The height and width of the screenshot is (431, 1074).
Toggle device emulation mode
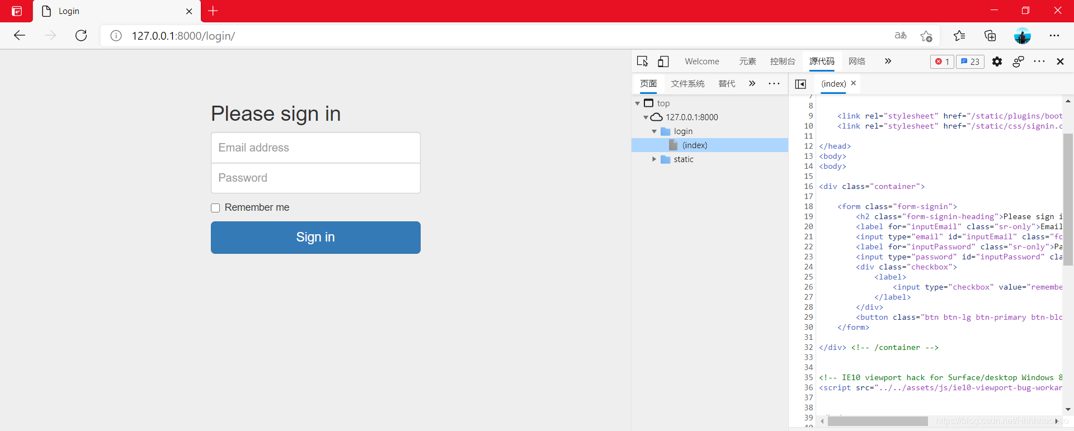coord(663,61)
